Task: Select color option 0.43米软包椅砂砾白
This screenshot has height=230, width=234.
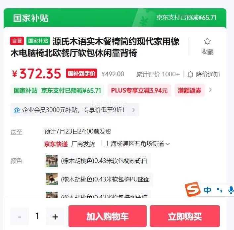Action: tap(98, 161)
